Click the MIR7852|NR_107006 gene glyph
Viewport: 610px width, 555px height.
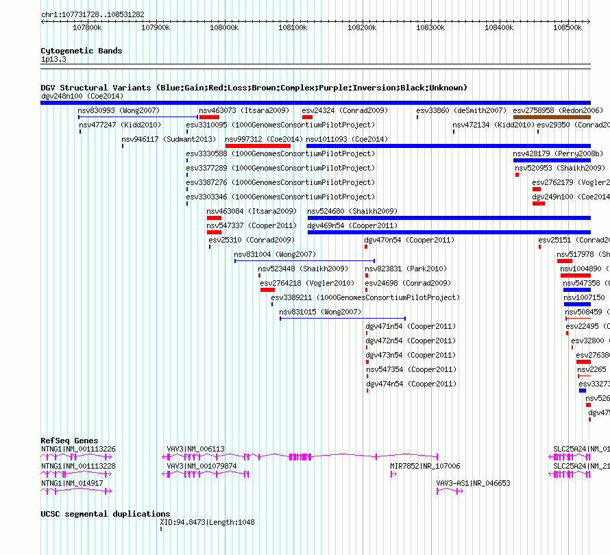click(x=393, y=474)
